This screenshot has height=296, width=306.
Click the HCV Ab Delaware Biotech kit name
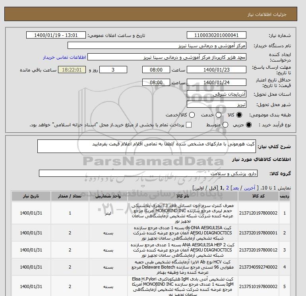(183, 267)
